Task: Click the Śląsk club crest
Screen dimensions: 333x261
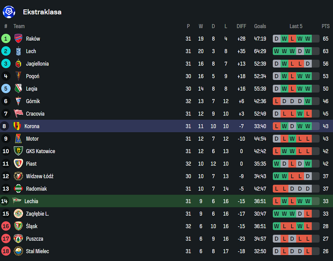Action: (x=18, y=226)
